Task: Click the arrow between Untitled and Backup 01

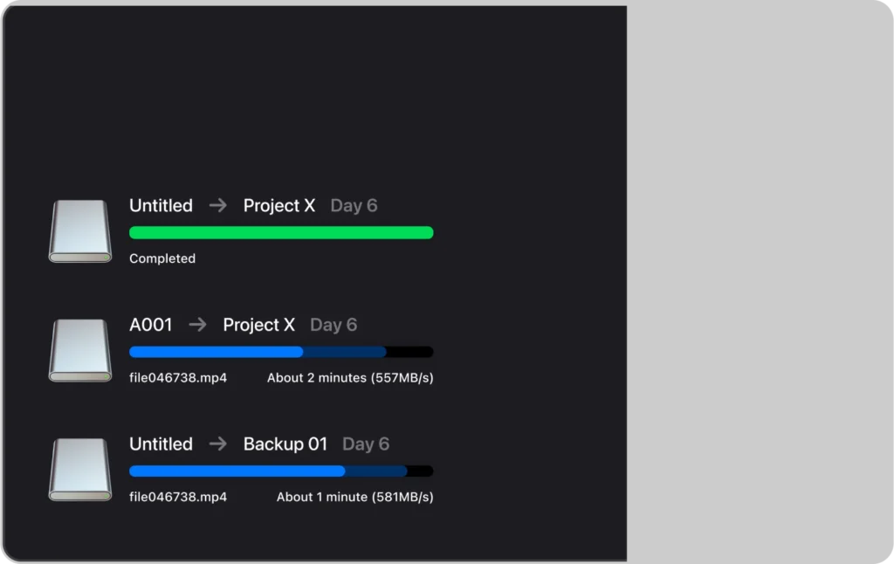Action: click(x=218, y=444)
